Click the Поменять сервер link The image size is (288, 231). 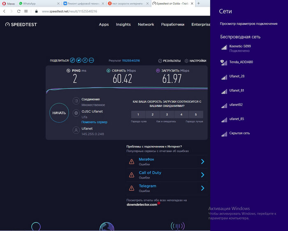tap(94, 122)
